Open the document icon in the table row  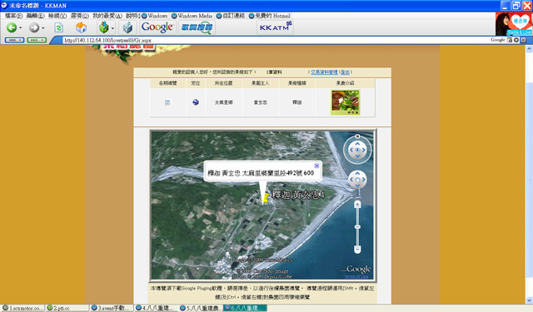pos(167,102)
